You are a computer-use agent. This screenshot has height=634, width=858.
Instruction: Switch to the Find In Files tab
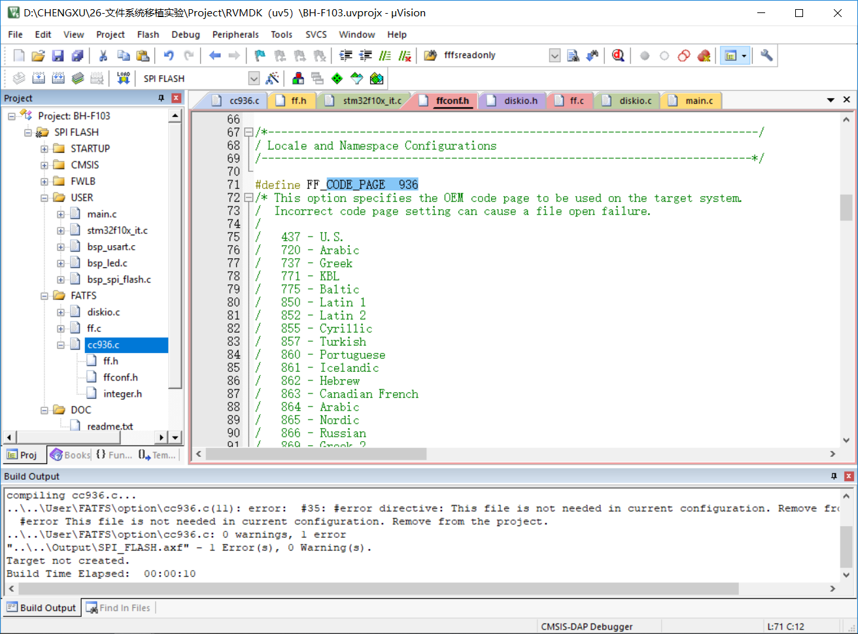pyautogui.click(x=119, y=608)
